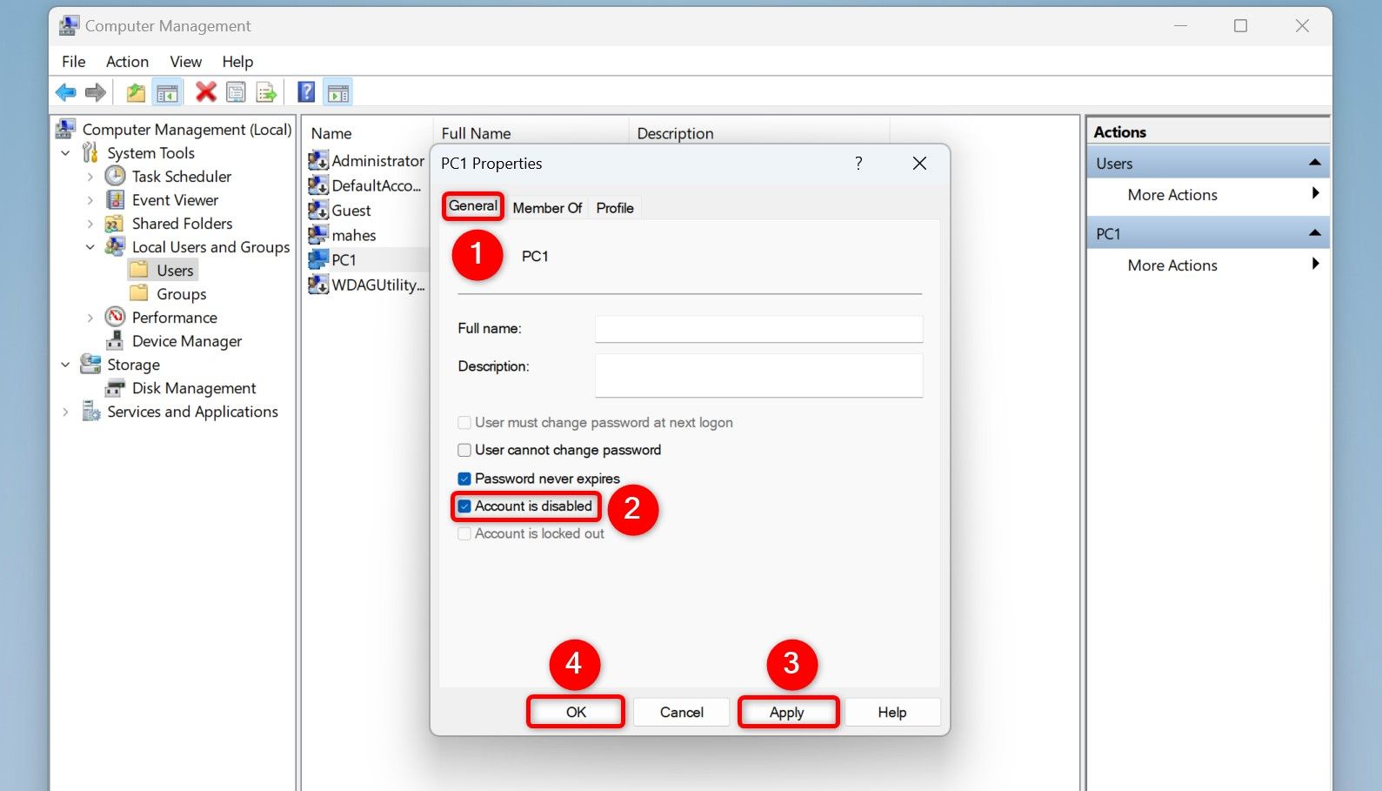Screen dimensions: 1382x791
Task: Click the Event Viewer icon in tree
Action: coord(115,199)
